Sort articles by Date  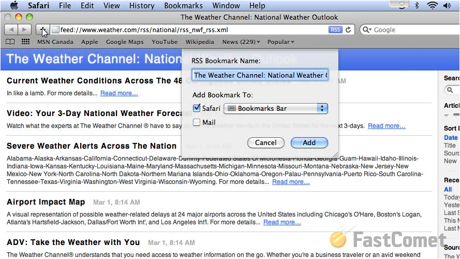point(451,137)
